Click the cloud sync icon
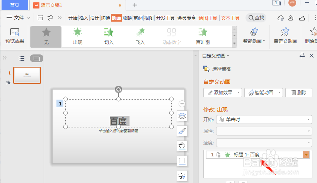The width and height of the screenshot is (317, 183). click(x=280, y=18)
